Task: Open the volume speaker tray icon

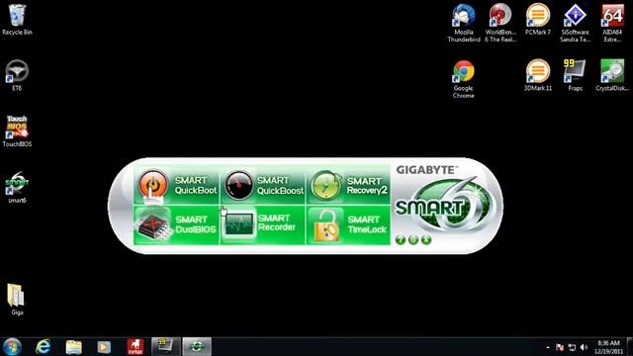Action: click(584, 347)
